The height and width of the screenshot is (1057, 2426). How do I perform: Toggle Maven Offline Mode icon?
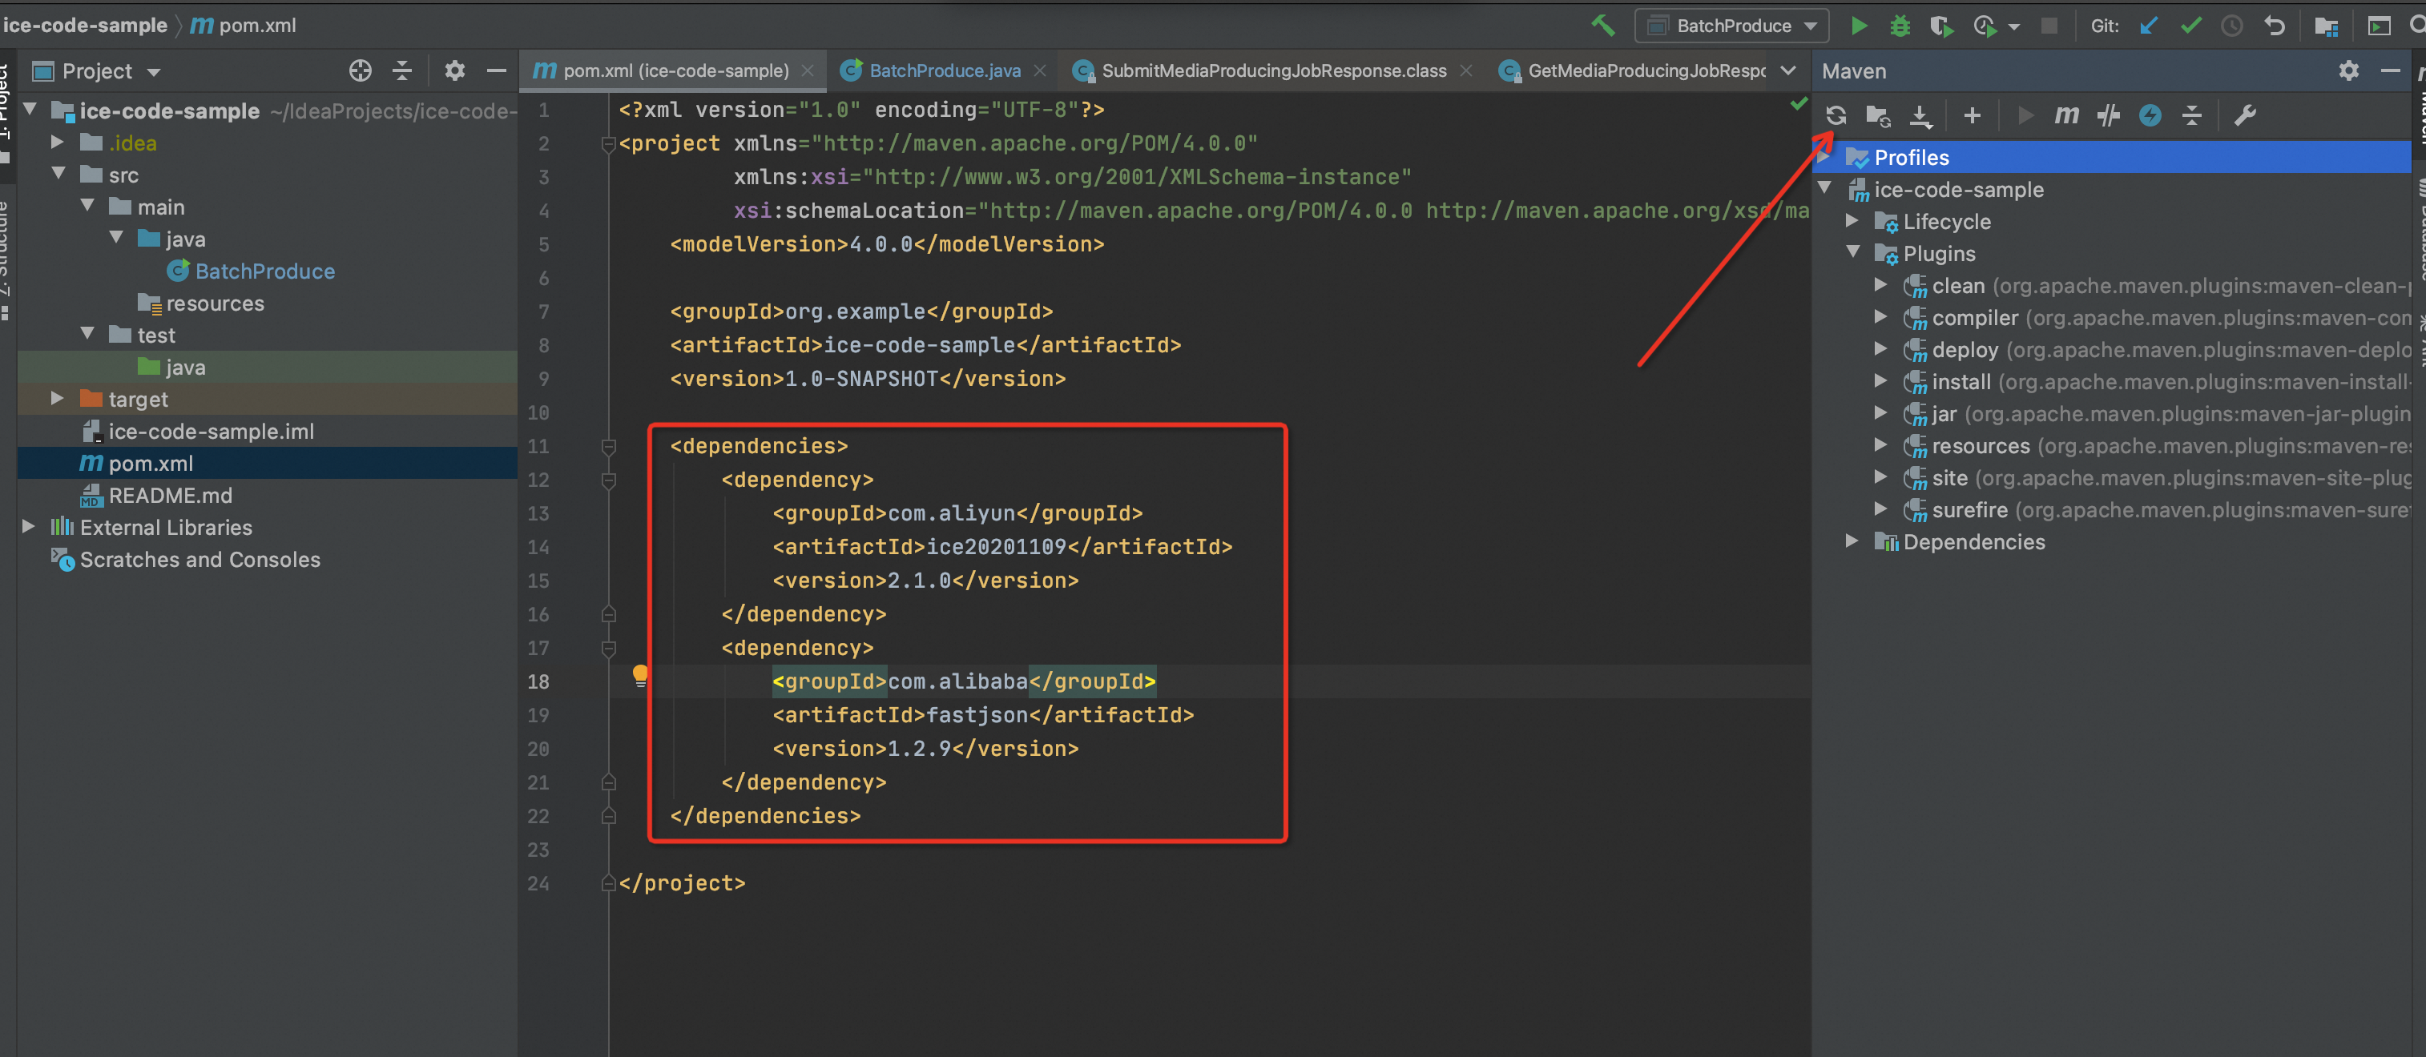coord(2108,116)
